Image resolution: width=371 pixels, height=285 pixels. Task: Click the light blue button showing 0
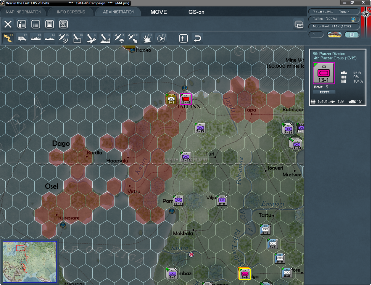coord(351,34)
